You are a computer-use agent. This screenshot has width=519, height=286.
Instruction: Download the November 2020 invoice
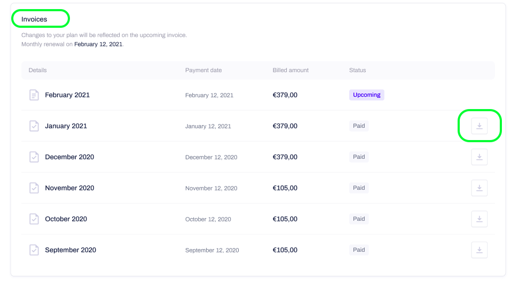point(479,188)
